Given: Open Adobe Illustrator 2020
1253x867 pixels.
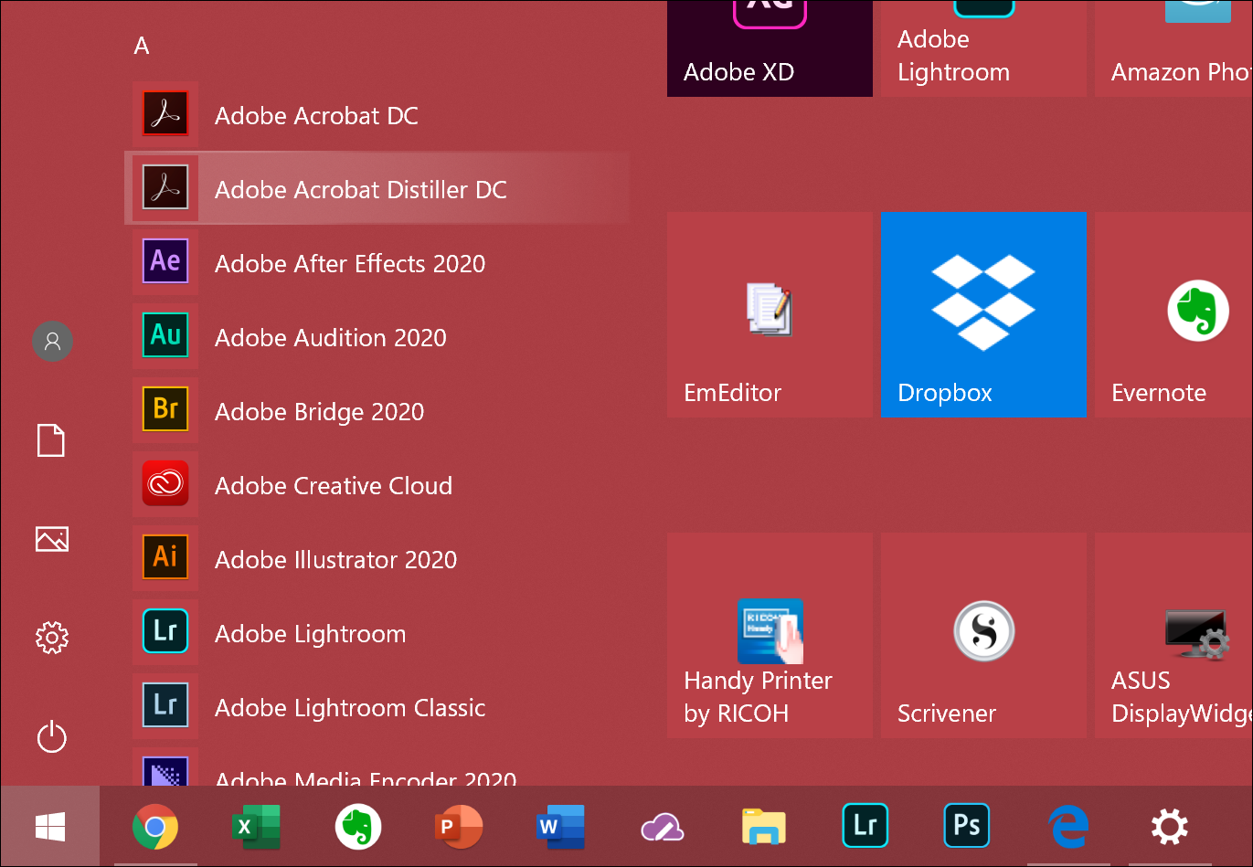Looking at the screenshot, I should point(377,559).
